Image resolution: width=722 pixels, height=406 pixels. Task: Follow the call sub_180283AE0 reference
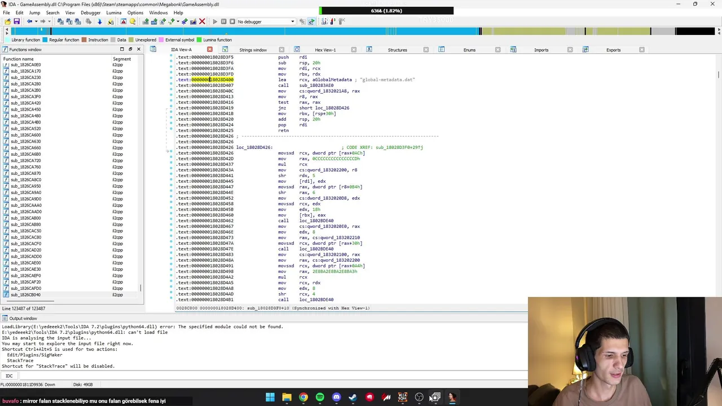pyautogui.click(x=316, y=85)
